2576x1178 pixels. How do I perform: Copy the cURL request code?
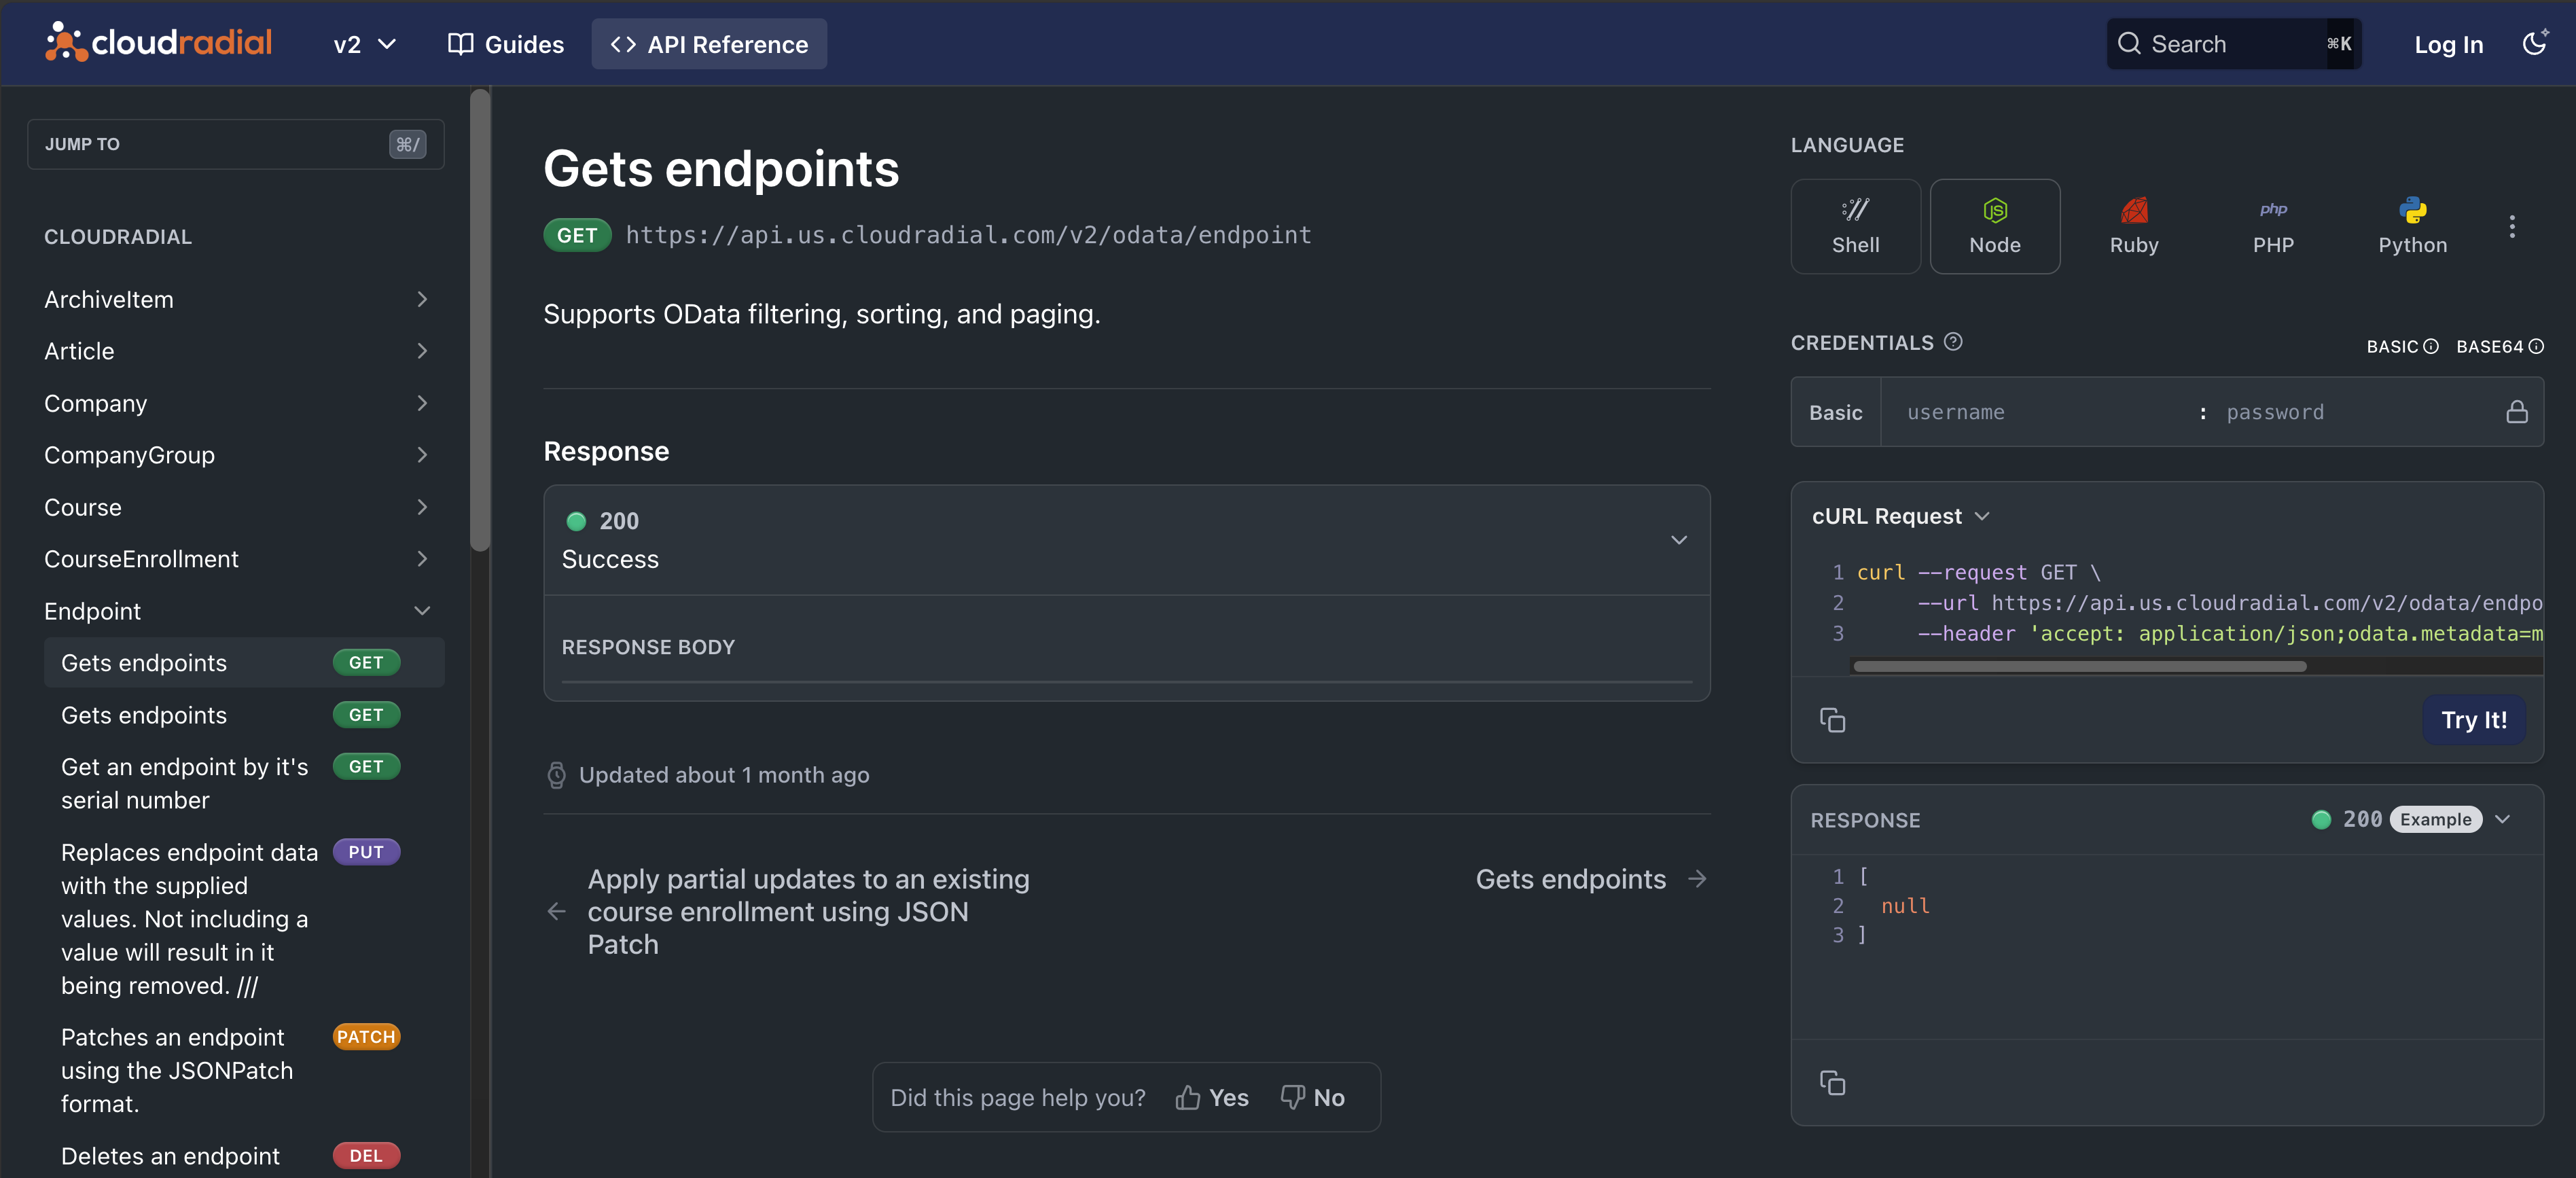pos(1834,720)
